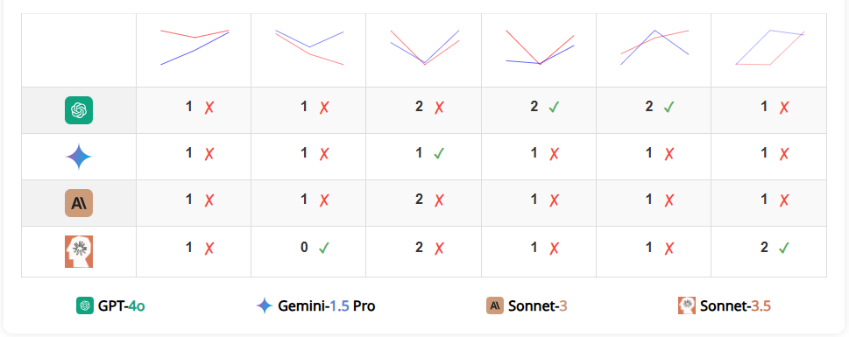Click the Sonnet-3.5 legend label
The height and width of the screenshot is (337, 849).
point(735,306)
